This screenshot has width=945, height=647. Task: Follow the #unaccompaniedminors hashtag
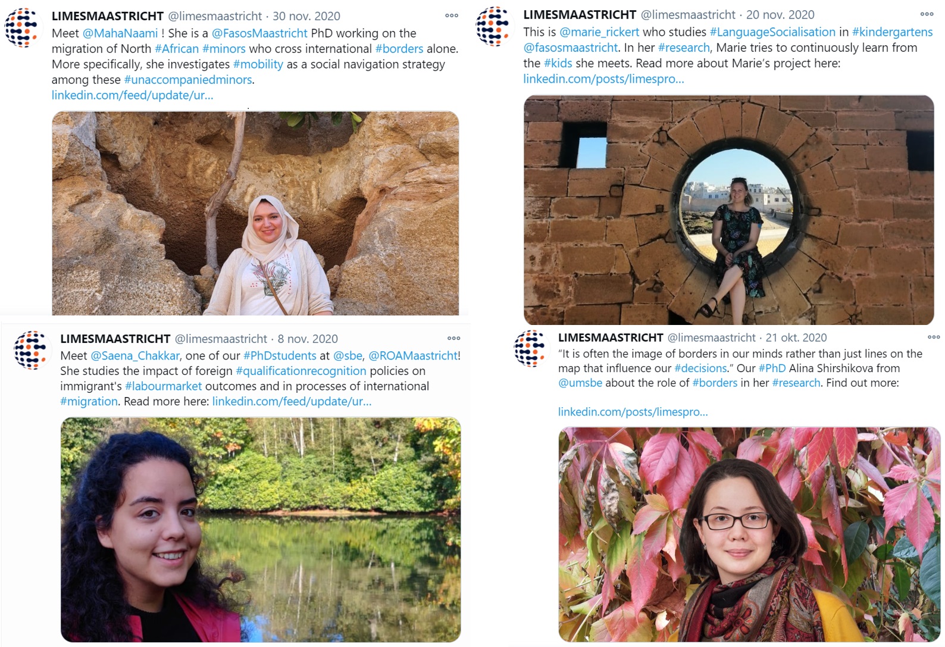point(188,80)
